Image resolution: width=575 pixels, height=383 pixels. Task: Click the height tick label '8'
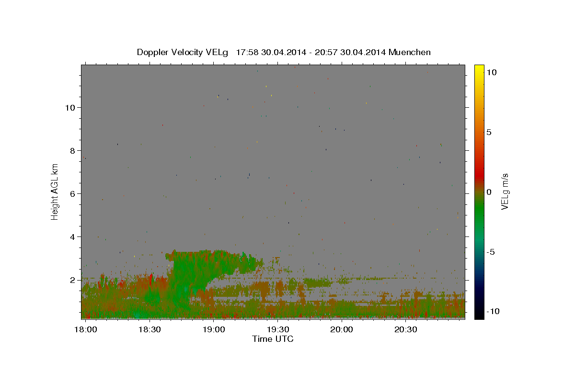73,151
